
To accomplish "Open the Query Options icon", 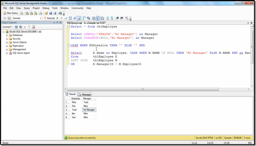I will point(75,18).
